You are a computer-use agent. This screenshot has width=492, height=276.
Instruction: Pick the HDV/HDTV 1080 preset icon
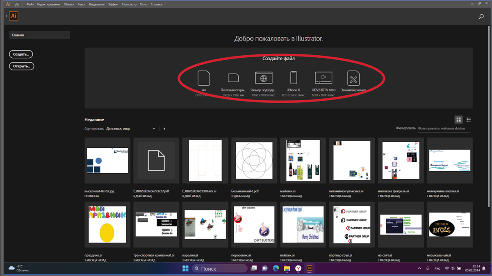tap(323, 78)
